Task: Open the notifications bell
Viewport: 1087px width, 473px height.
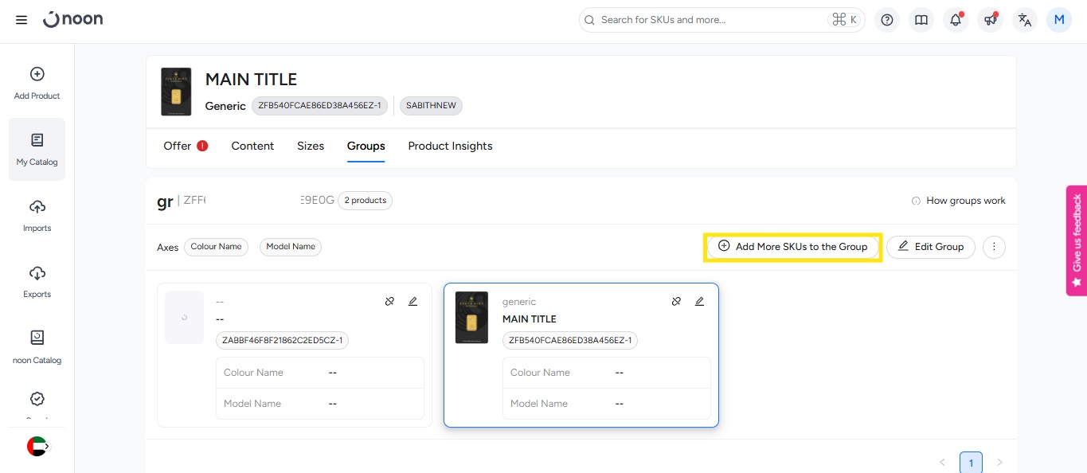Action: (956, 20)
